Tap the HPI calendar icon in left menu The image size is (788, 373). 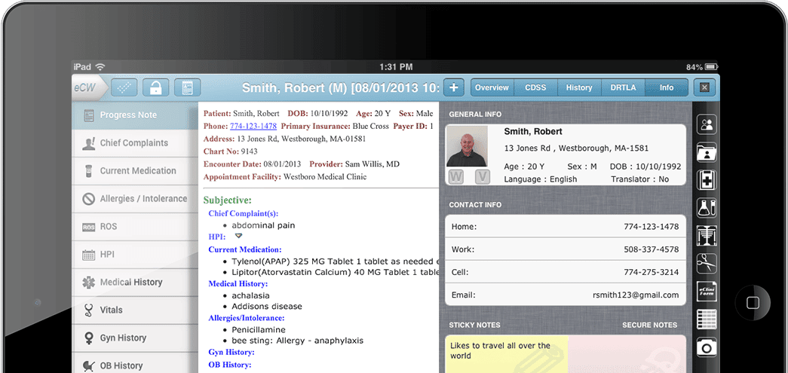[x=88, y=255]
